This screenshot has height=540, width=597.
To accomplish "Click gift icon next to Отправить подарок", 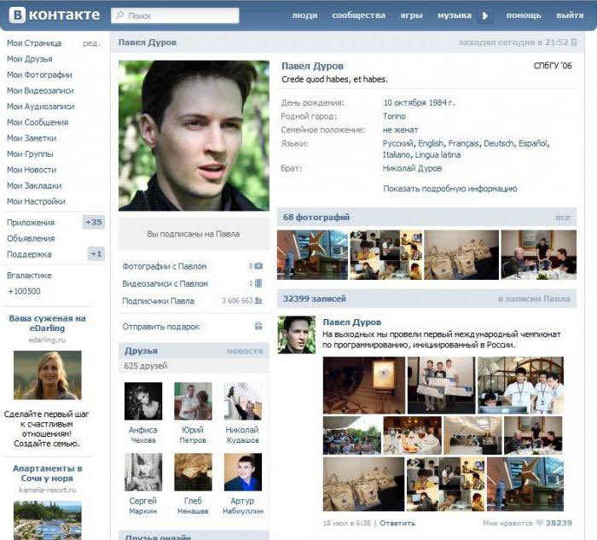I will click(x=258, y=327).
